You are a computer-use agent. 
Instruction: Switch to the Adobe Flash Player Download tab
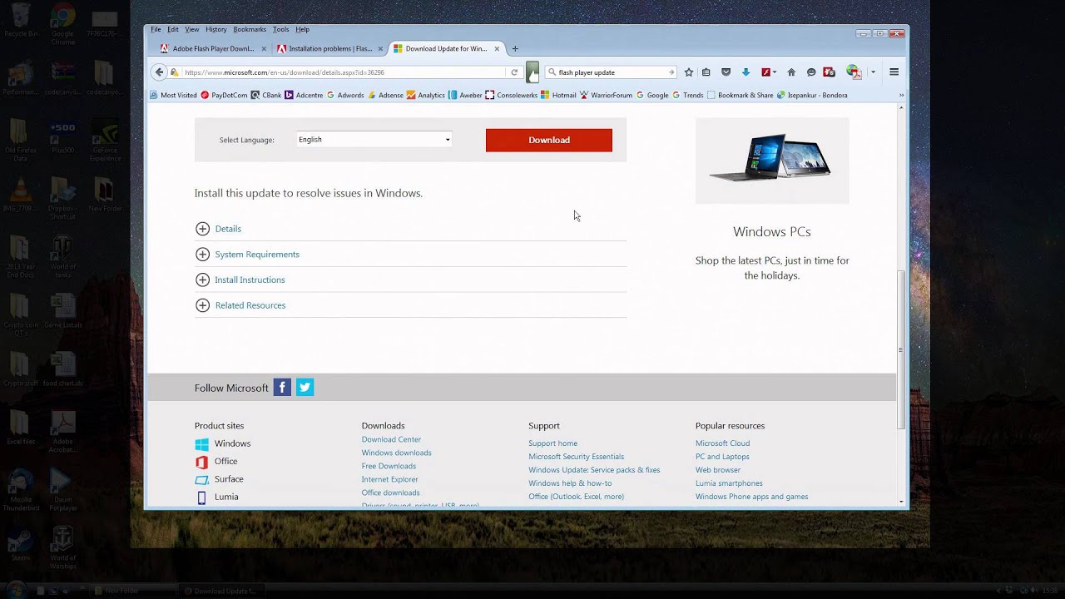[x=213, y=48]
